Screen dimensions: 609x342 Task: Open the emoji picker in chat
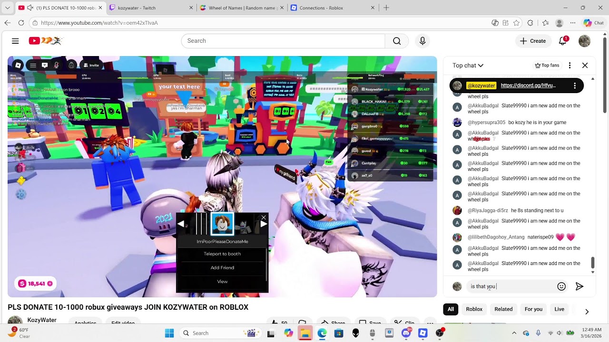pos(561,286)
